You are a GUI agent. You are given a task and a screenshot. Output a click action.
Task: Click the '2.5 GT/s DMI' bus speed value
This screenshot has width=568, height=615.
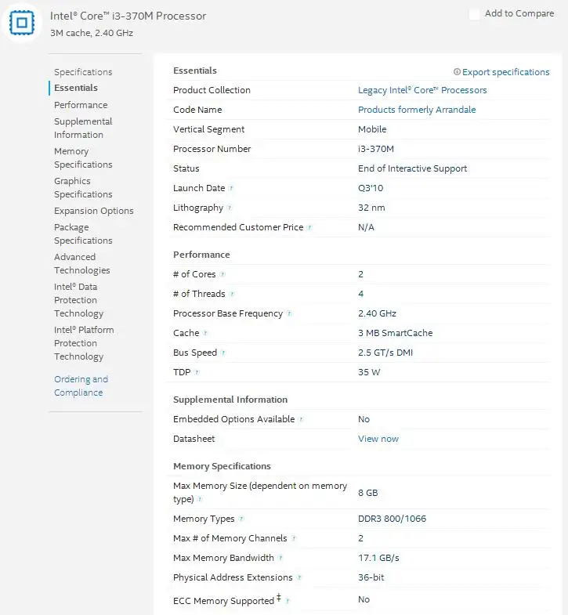tap(385, 353)
